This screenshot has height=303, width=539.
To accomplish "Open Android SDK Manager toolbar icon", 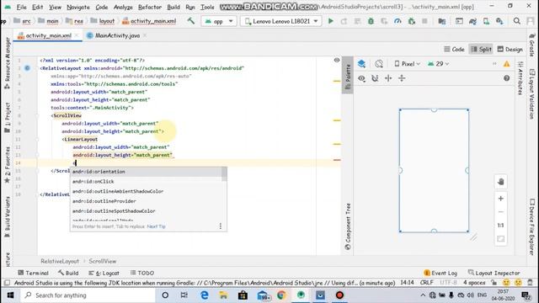I will (x=499, y=21).
